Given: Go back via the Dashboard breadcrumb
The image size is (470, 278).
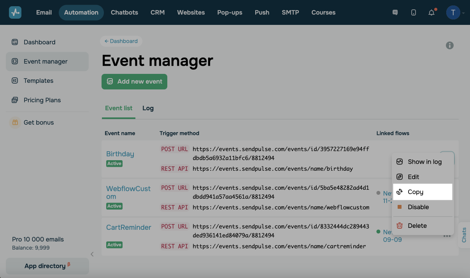Looking at the screenshot, I should click(121, 41).
